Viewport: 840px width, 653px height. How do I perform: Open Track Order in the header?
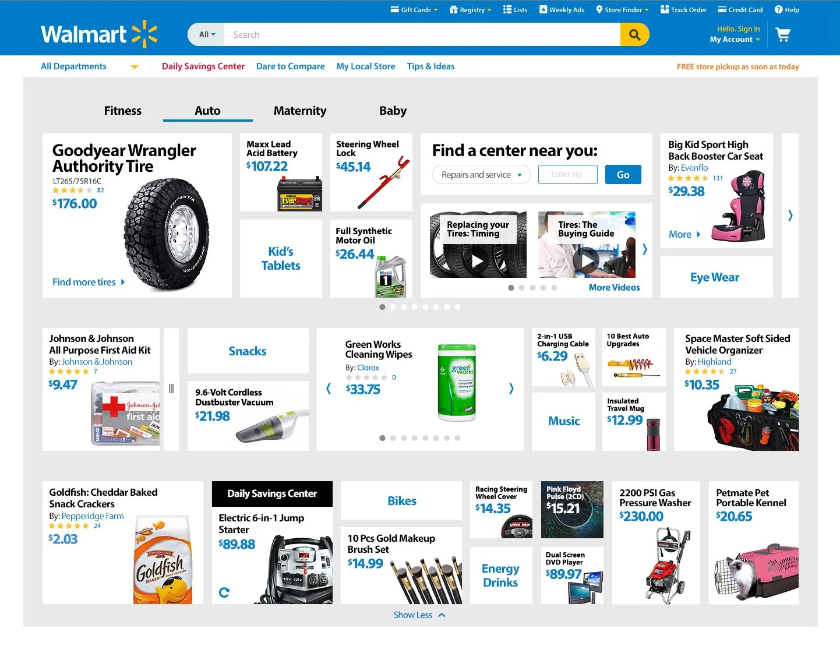click(683, 10)
